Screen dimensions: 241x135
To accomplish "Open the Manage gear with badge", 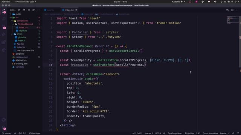I will click(4, 127).
